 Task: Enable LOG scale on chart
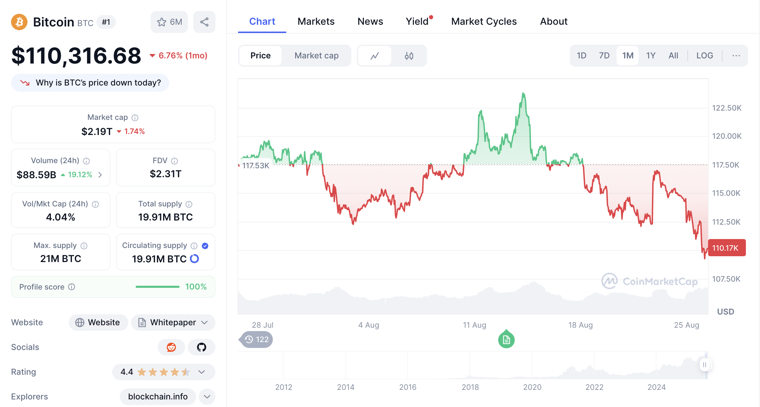pos(705,56)
